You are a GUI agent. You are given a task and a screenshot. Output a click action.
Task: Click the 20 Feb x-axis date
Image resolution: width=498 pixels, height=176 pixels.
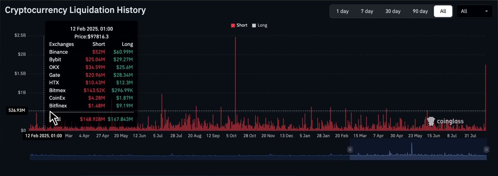click(x=342, y=136)
